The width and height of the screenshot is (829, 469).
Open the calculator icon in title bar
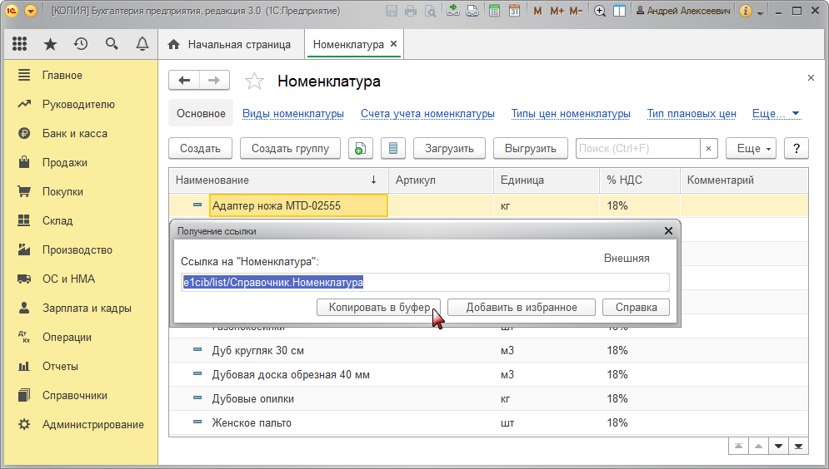[494, 12]
